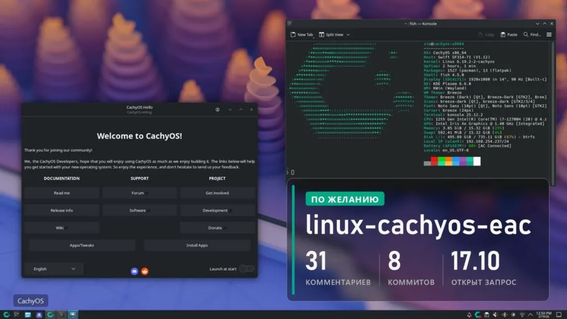Click the terminal prompt cursor in Konsole
This screenshot has width=567, height=319.
(292, 173)
